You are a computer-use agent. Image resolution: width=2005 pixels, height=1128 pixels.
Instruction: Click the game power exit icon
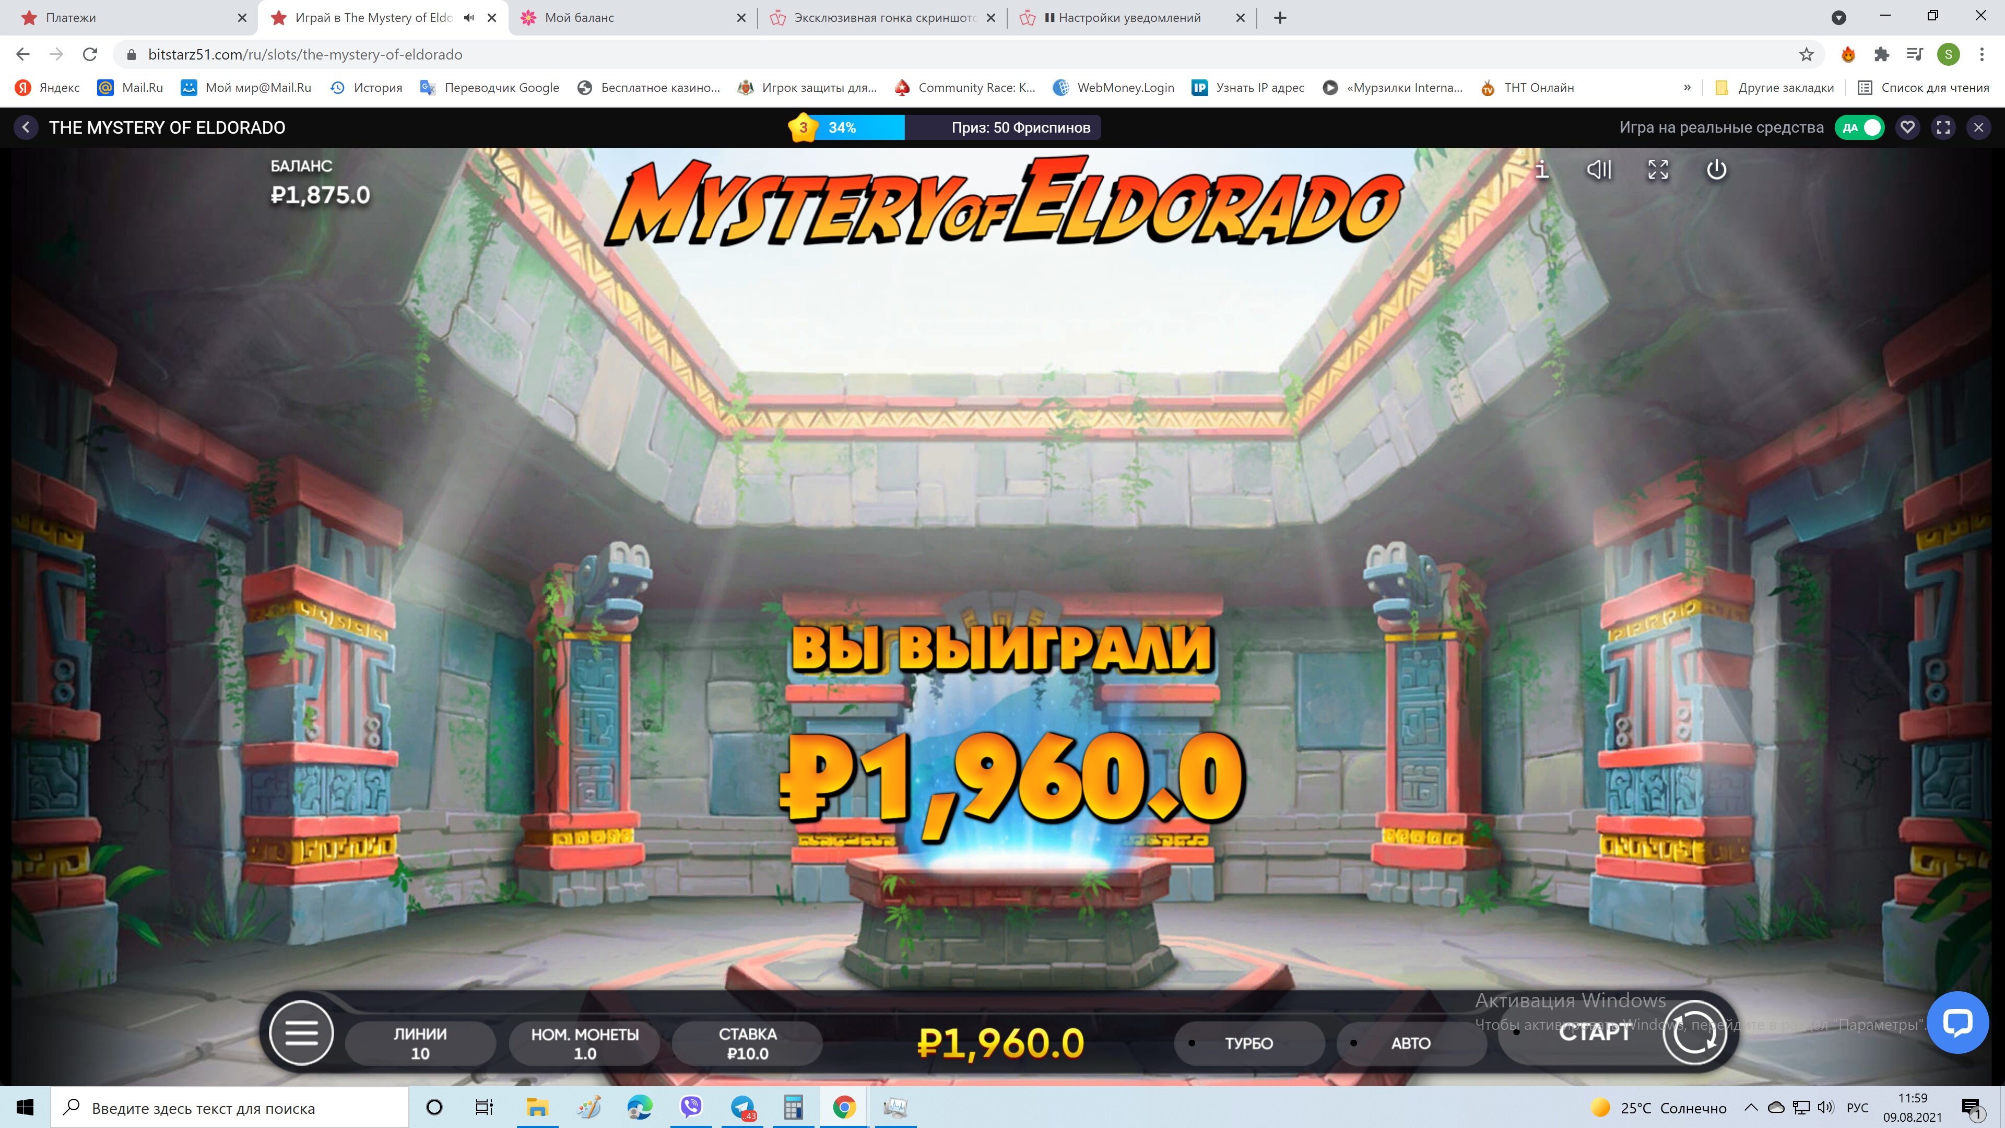(x=1716, y=170)
